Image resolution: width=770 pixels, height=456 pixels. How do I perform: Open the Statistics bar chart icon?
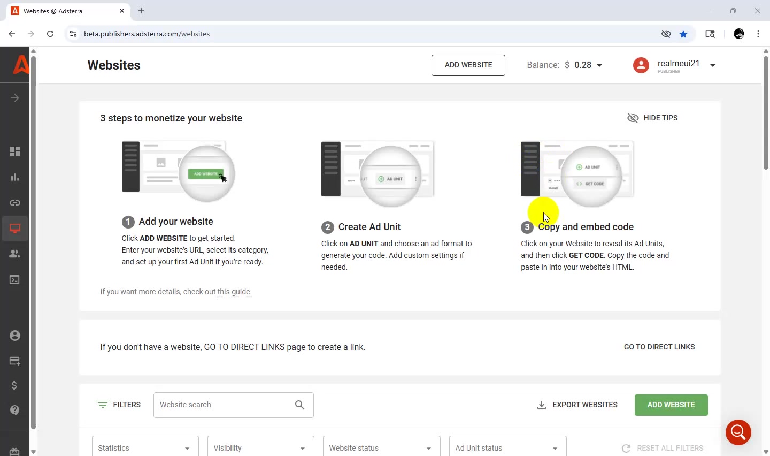15,177
